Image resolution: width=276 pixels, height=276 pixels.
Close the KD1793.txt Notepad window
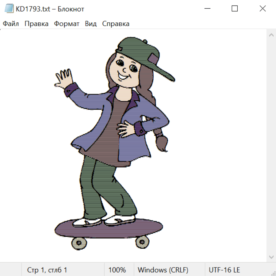pyautogui.click(x=263, y=9)
